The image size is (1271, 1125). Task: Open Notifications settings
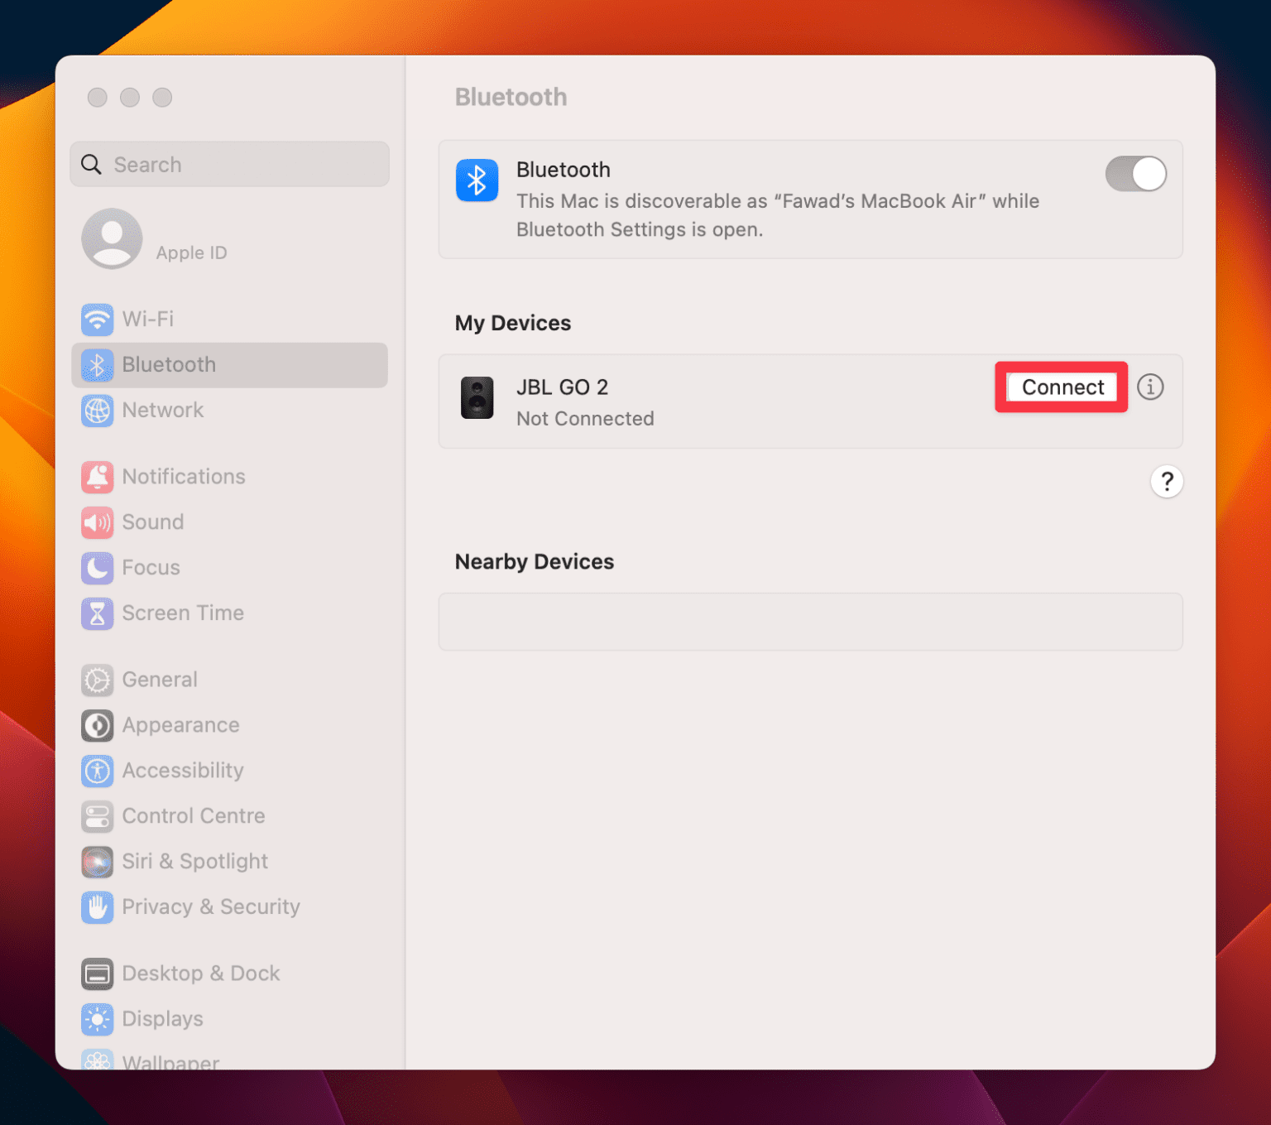(x=184, y=476)
